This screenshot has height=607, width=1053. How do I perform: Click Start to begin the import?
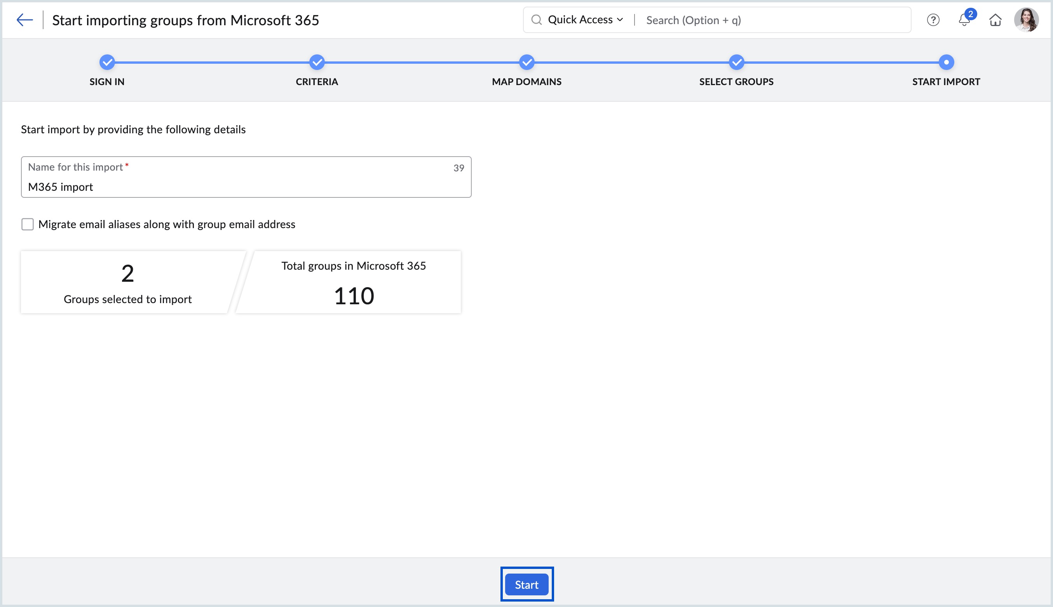526,584
